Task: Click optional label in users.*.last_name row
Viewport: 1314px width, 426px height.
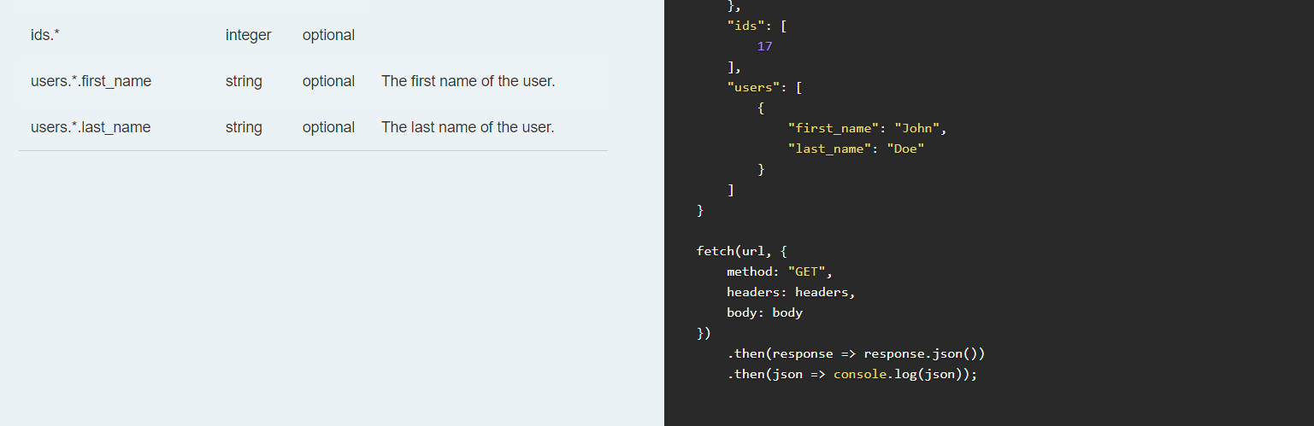Action: (x=328, y=127)
